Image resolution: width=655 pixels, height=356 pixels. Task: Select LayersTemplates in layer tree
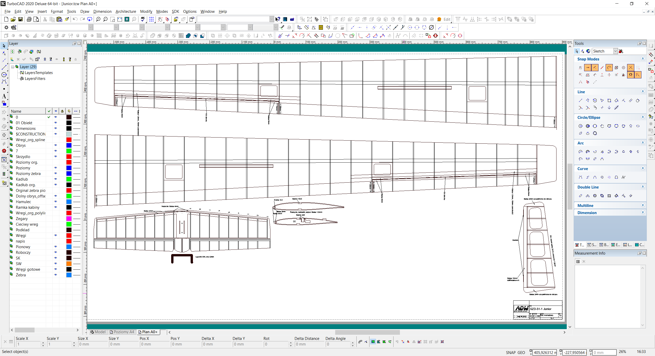pyautogui.click(x=39, y=73)
